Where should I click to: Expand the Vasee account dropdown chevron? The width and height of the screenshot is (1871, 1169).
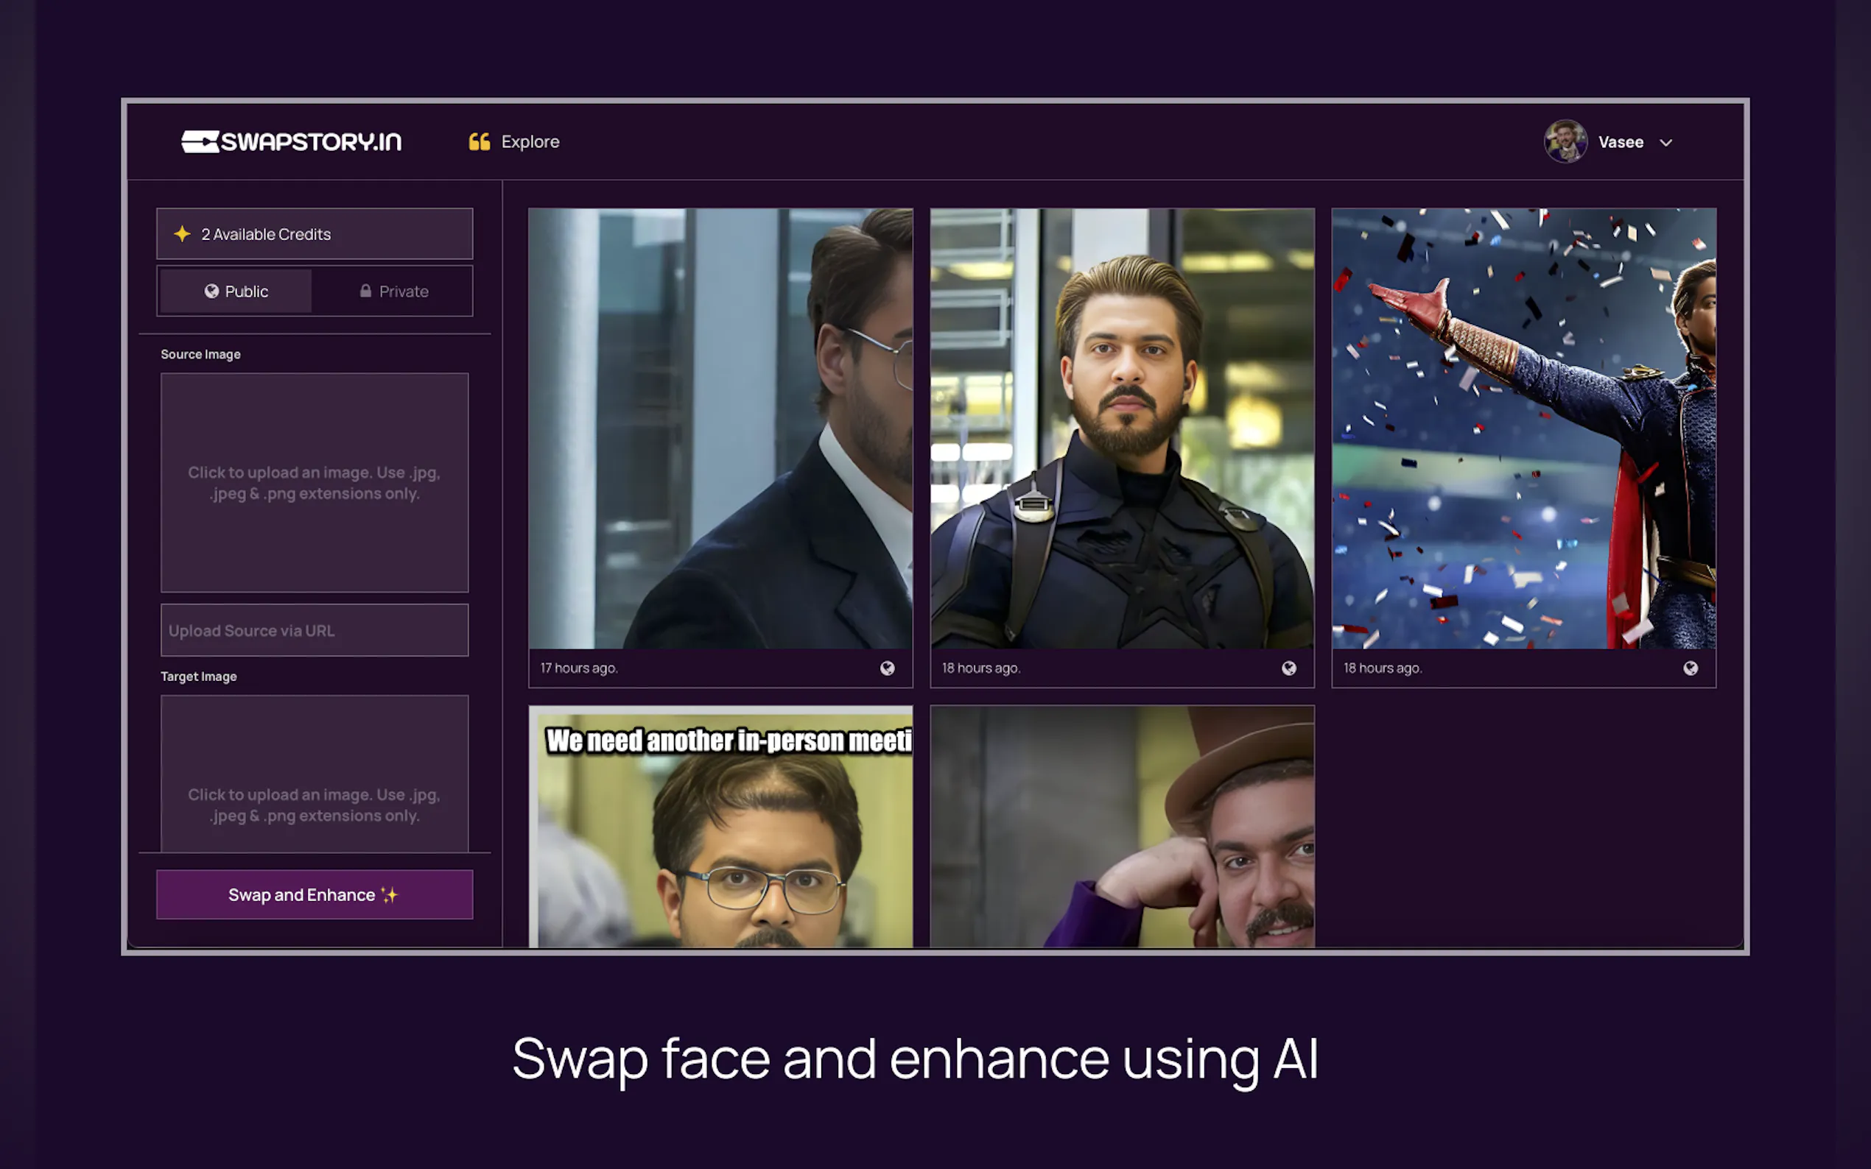1666,142
